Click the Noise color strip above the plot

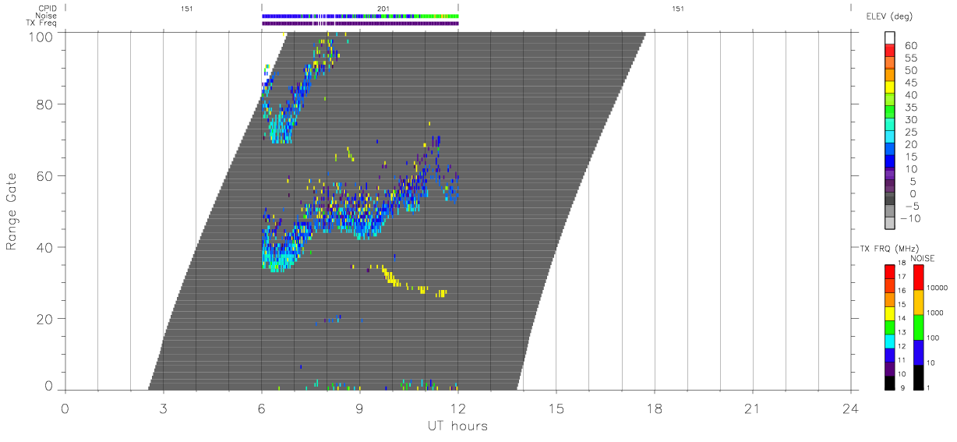(x=360, y=16)
